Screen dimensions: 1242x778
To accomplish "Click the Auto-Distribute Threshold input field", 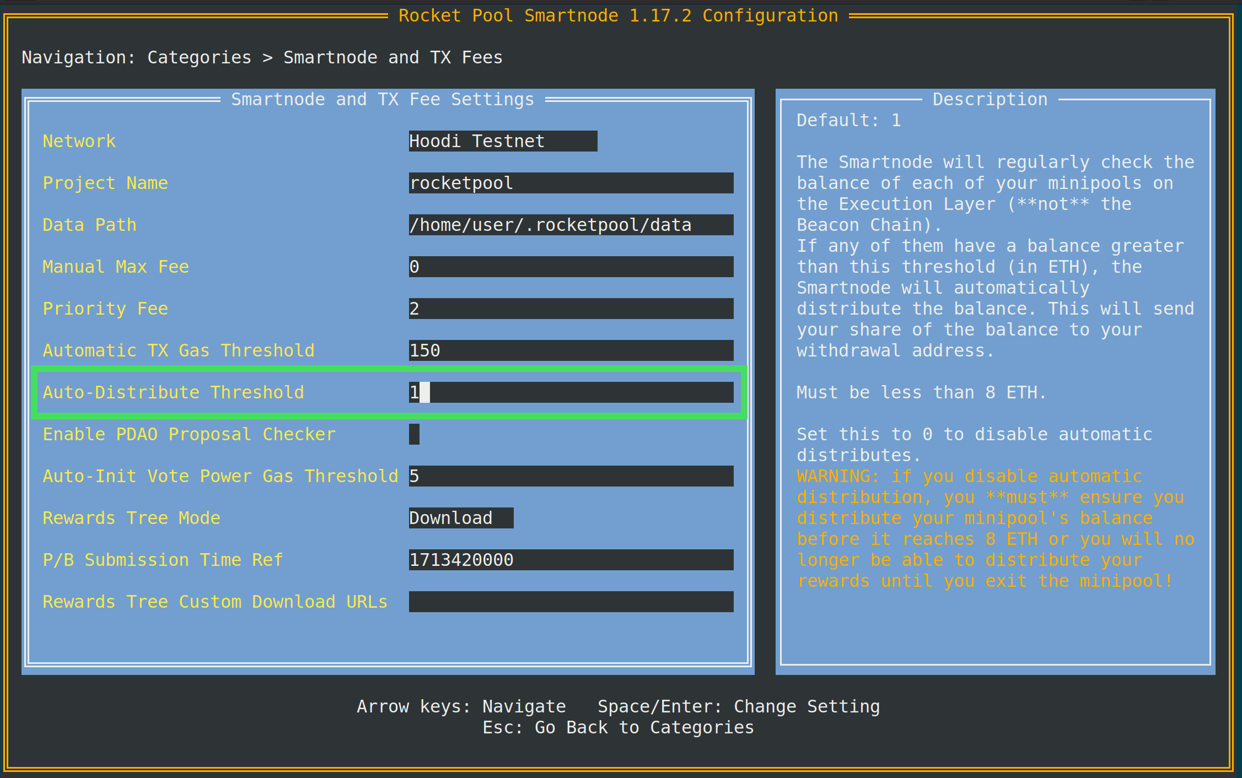I will coord(571,392).
